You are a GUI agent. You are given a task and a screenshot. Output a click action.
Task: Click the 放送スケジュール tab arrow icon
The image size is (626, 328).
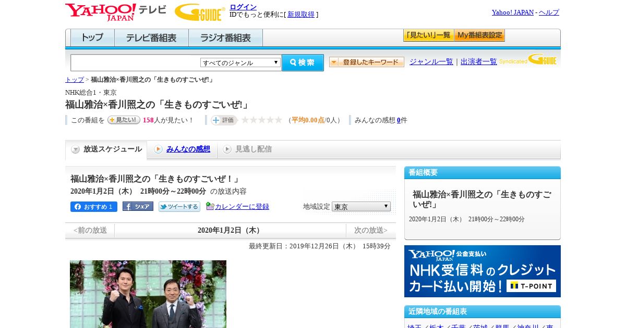click(x=76, y=149)
